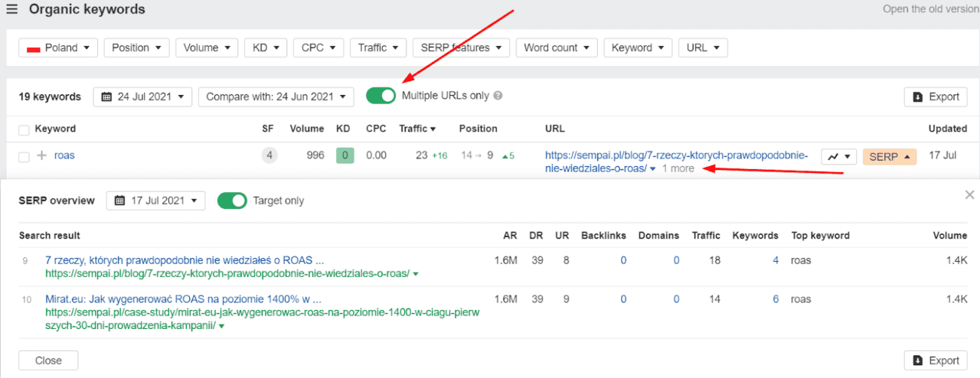Click the green KD badge showing 0
Screen dimensions: 980x378
click(345, 155)
